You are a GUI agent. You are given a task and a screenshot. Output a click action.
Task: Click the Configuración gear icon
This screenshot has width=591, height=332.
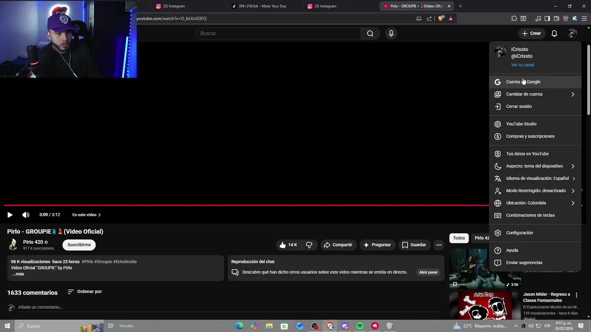coord(498,233)
